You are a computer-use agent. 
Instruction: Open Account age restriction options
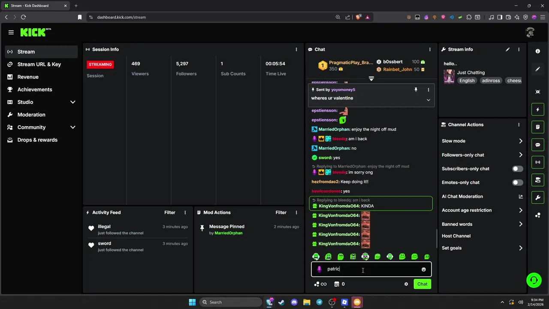coord(482,210)
